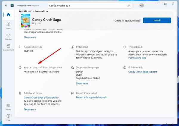Show more supported languages
Viewport: 179px width, 126px height.
point(82,84)
